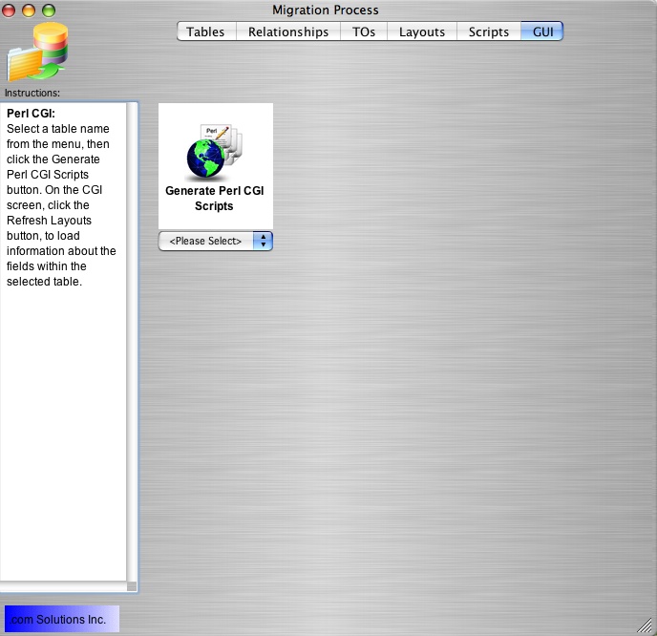
Task: Close the Migration Process window
Action: (x=9, y=11)
